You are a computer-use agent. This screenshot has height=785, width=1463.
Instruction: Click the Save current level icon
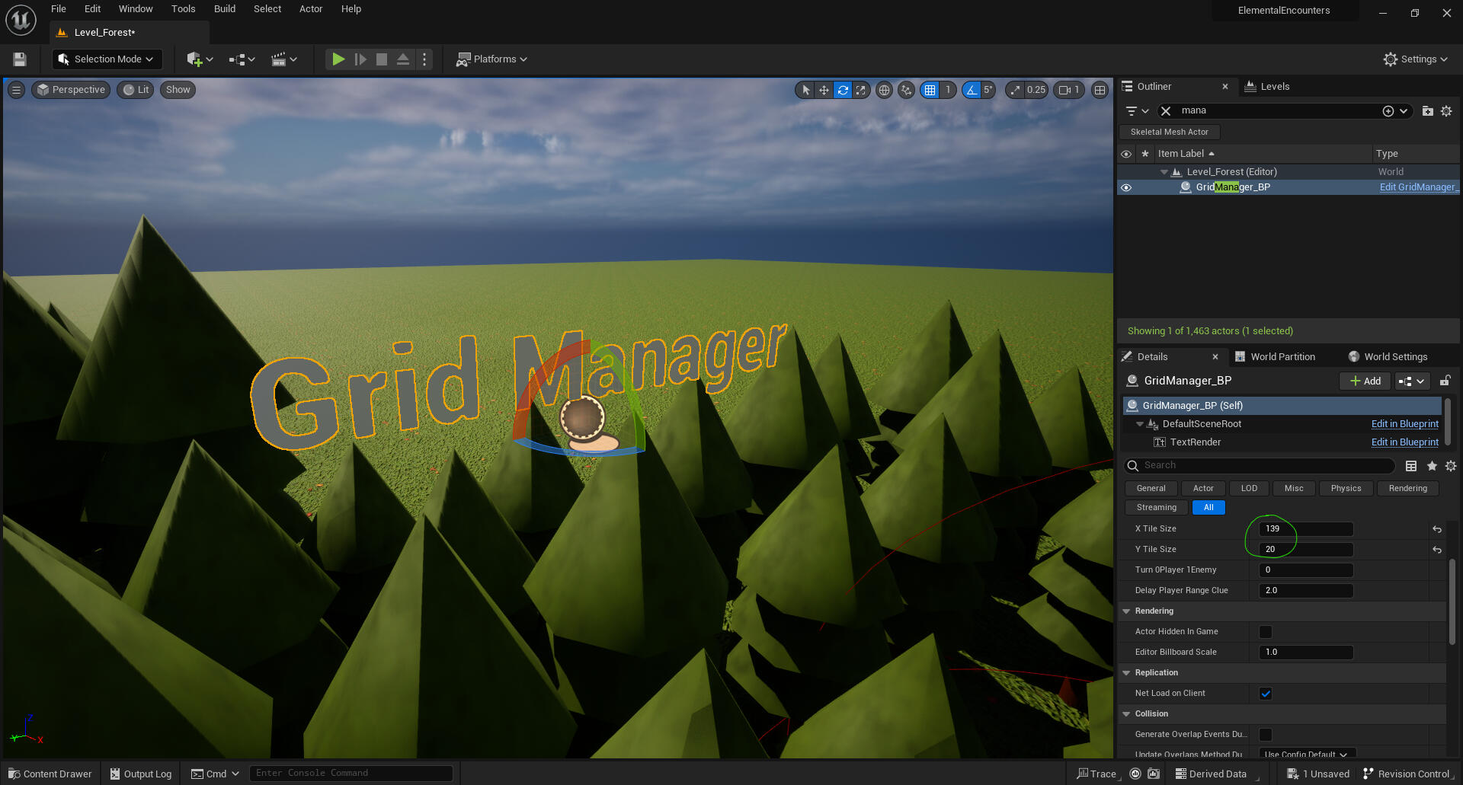[20, 59]
